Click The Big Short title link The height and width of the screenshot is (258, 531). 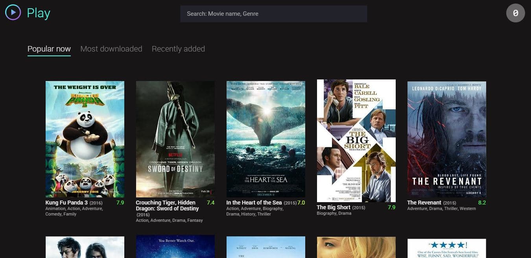tap(334, 207)
